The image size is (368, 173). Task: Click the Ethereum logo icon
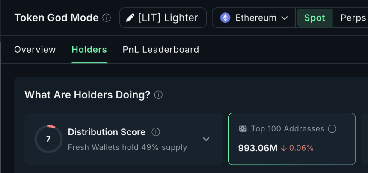click(x=225, y=18)
